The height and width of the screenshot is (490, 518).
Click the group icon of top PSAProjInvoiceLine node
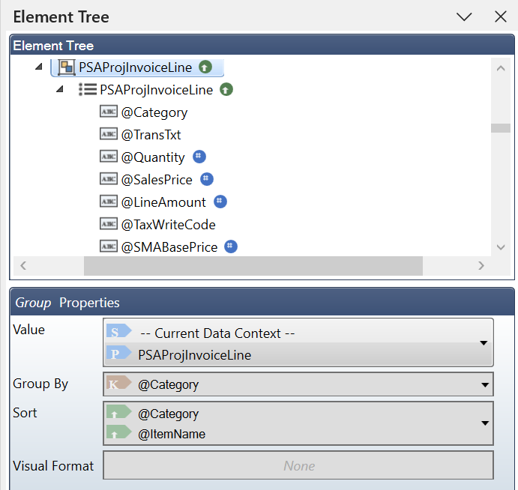[66, 67]
